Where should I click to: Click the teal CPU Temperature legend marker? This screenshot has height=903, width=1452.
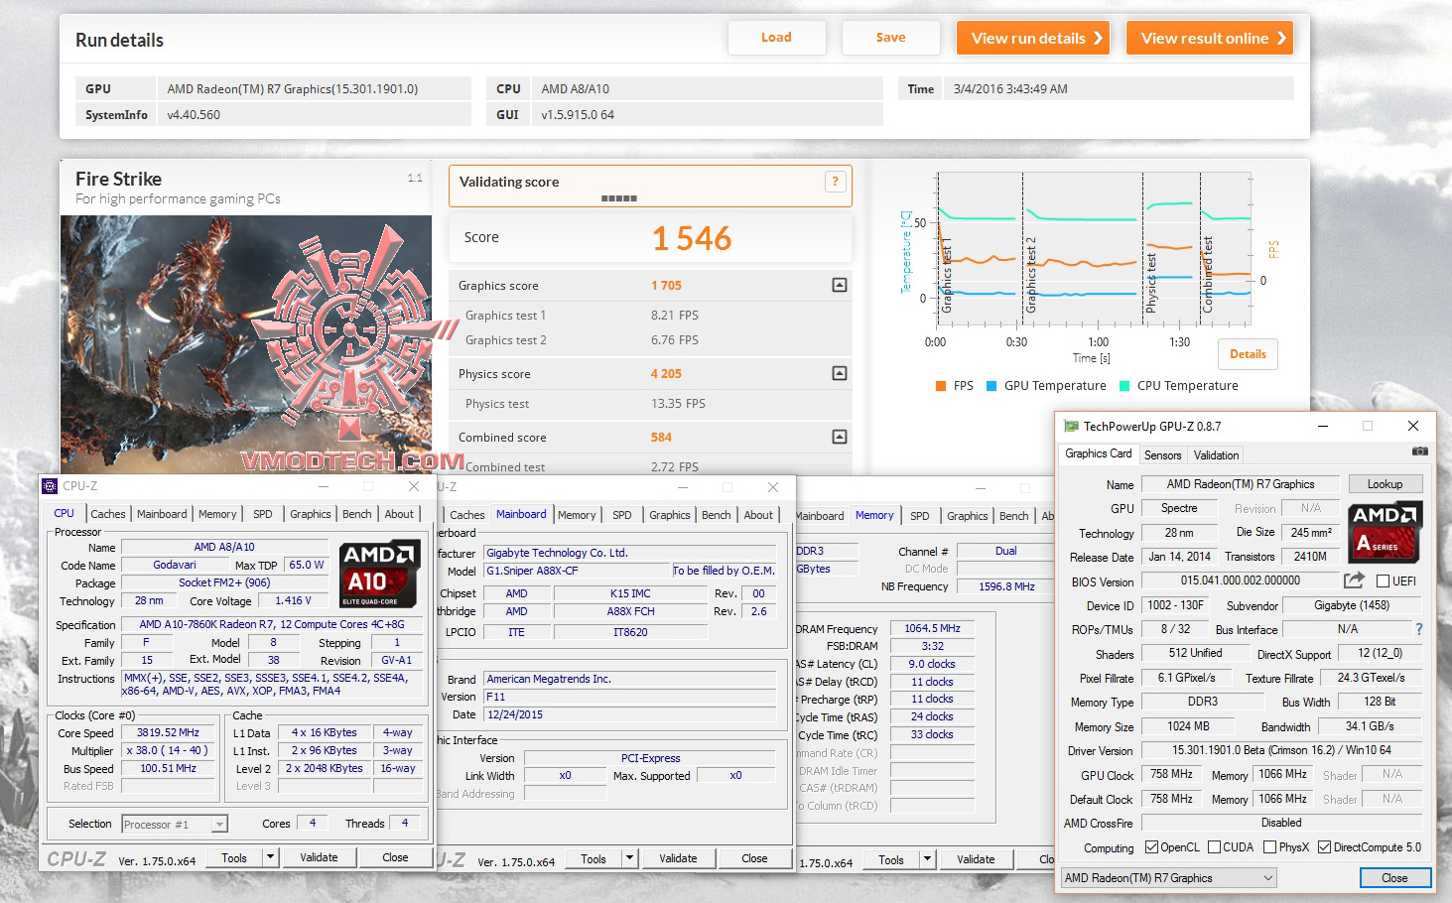tap(1124, 386)
